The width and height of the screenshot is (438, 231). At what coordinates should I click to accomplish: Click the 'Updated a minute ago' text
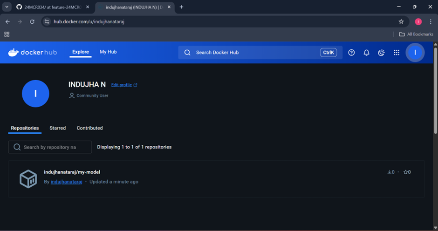coord(114,182)
